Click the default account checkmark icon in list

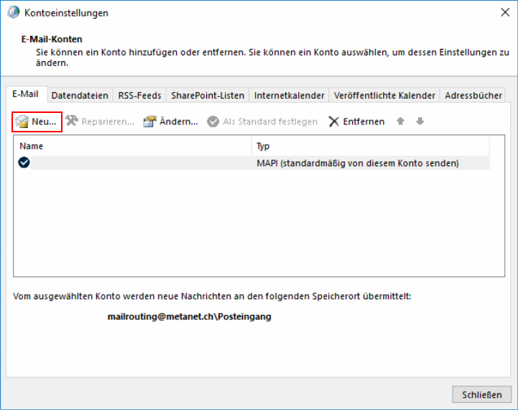24,163
